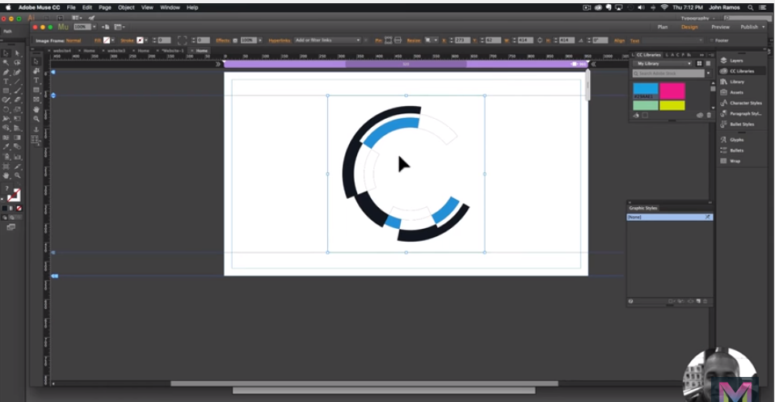775x402 pixels.
Task: Open the Window menu
Action: point(170,7)
